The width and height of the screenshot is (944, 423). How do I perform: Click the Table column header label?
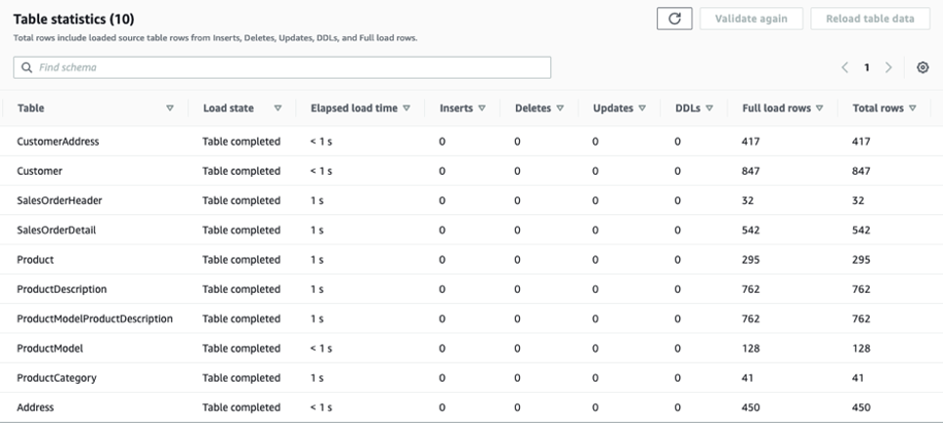click(30, 108)
